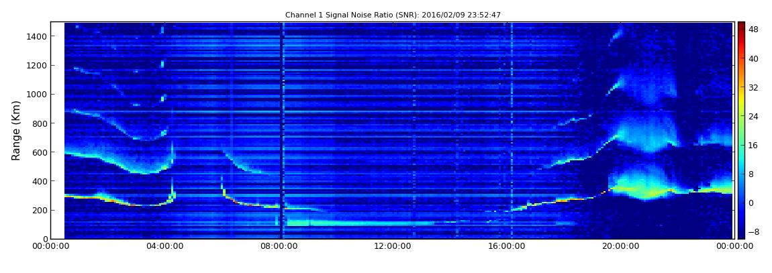Image resolution: width=772 pixels, height=273 pixels.
Task: Click the colorbar label 32
Action: (x=753, y=88)
